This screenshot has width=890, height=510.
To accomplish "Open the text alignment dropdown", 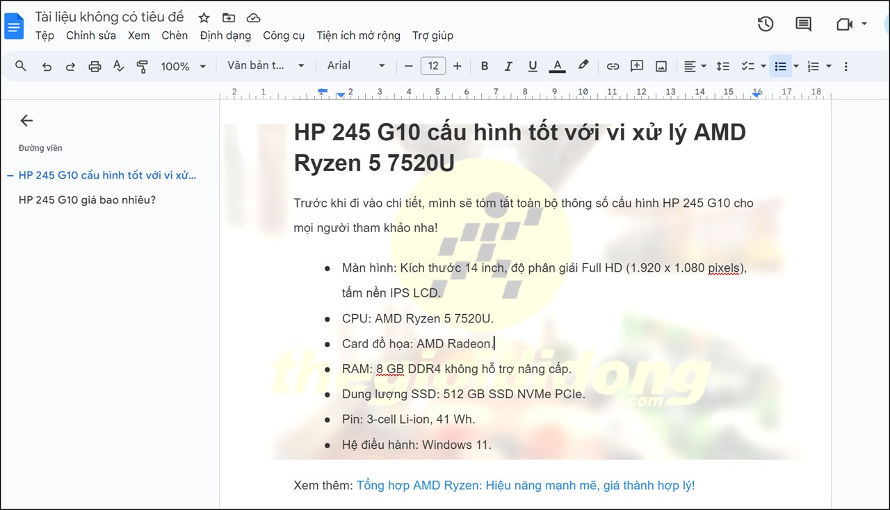I will tap(695, 66).
